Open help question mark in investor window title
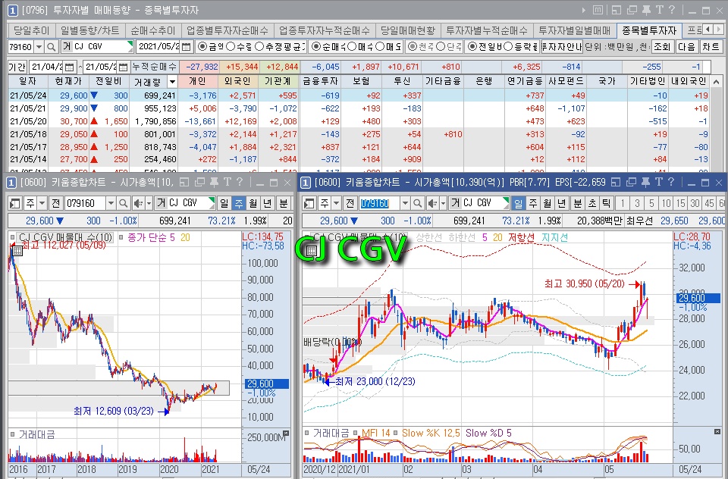Viewport: 728px width, 479px height. point(671,10)
